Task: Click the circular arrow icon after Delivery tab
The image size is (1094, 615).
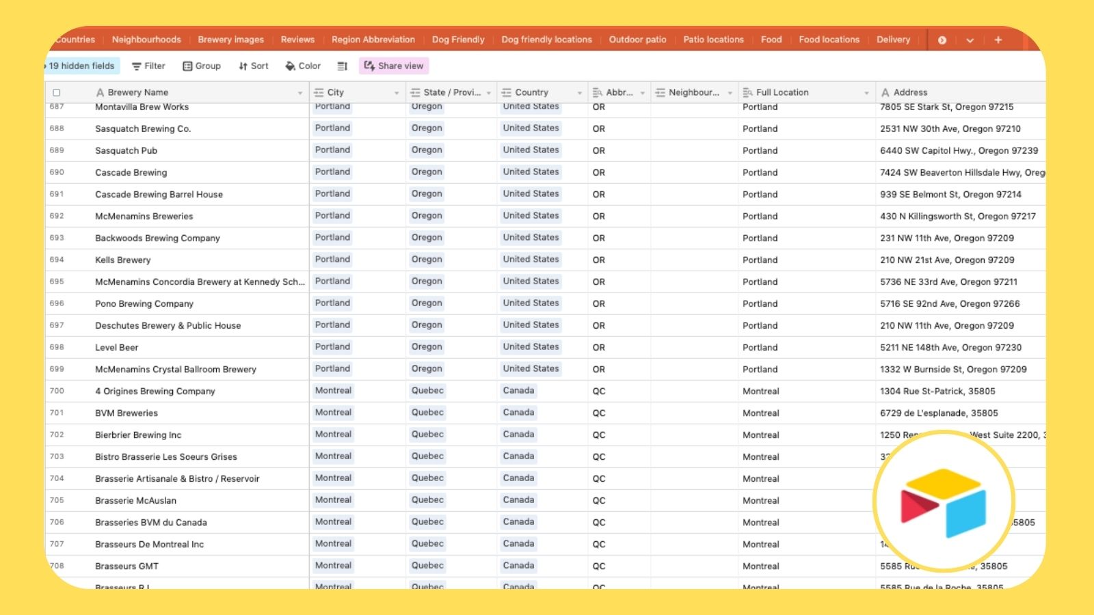Action: tap(942, 40)
